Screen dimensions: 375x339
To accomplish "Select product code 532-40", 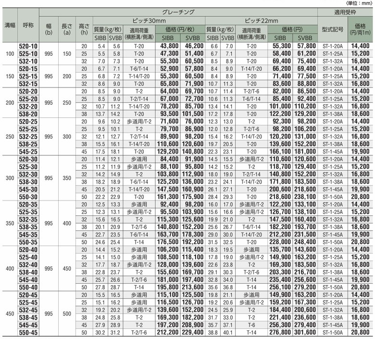I will click(x=28, y=264).
